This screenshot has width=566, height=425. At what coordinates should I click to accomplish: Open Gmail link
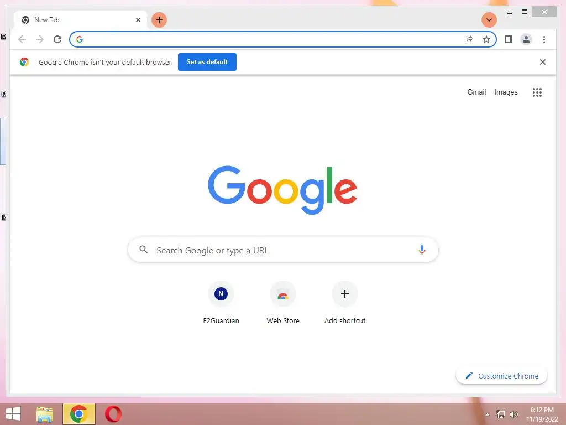click(476, 92)
